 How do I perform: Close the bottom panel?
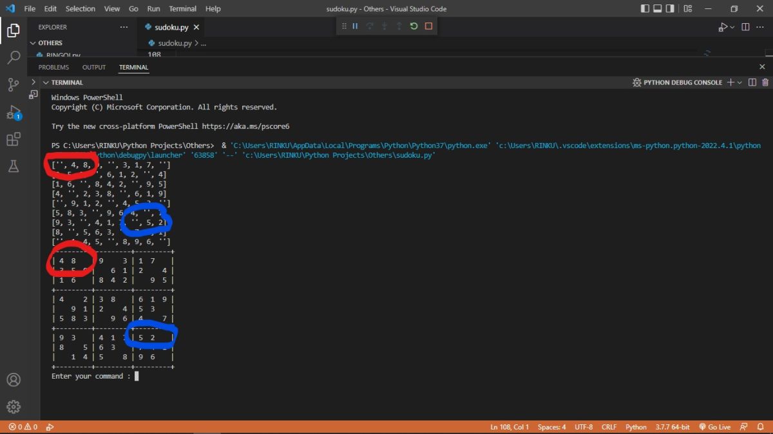click(x=763, y=67)
